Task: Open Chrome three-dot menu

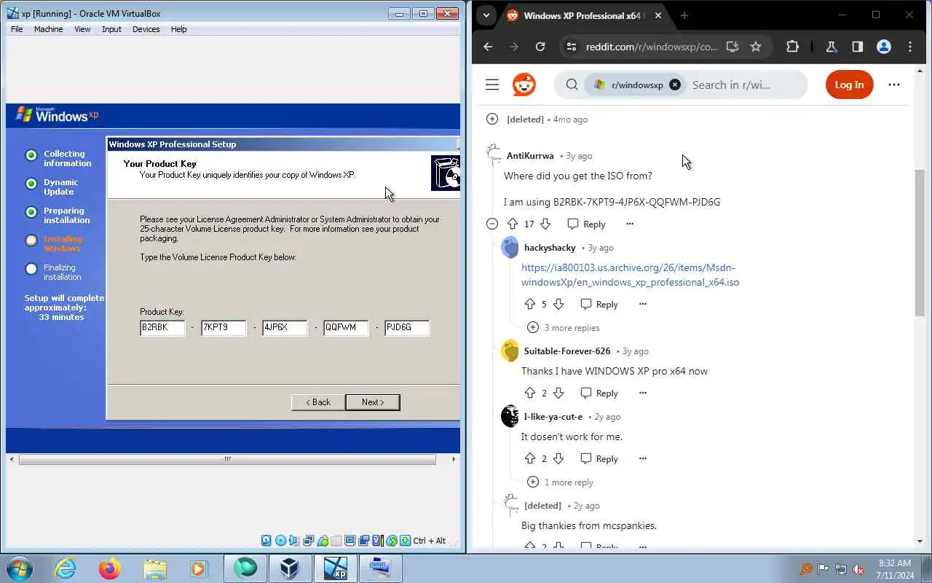Action: [x=910, y=47]
